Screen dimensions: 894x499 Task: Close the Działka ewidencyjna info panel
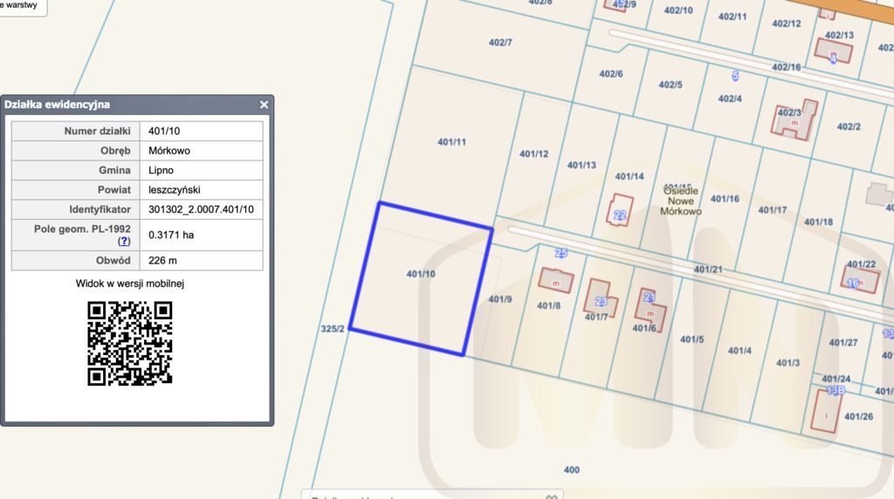coord(264,105)
